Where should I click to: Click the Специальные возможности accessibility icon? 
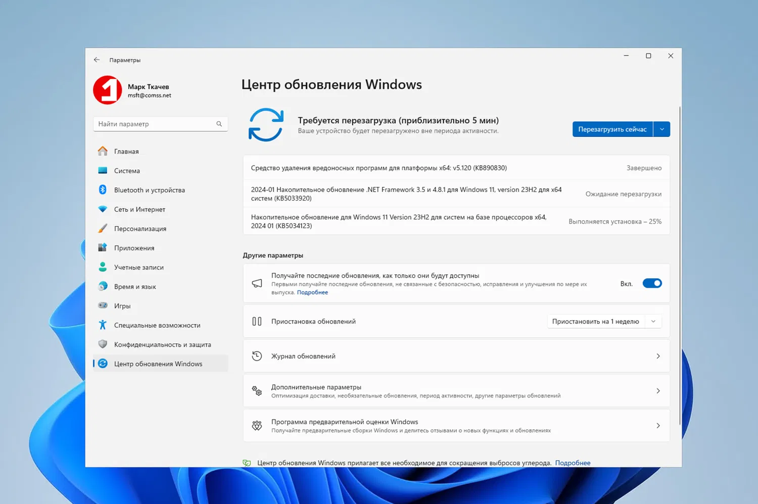(103, 325)
